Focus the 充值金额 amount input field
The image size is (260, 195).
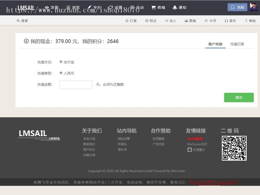76,85
